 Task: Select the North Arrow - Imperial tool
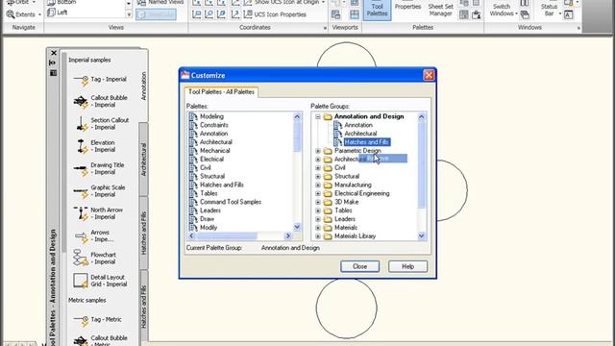98,213
